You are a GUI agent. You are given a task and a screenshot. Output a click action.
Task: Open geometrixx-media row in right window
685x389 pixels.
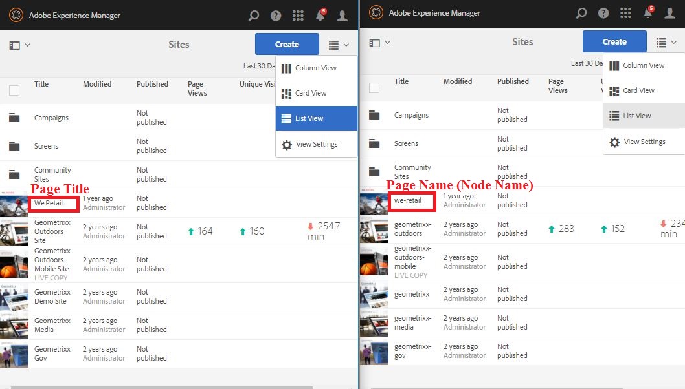[412, 322]
